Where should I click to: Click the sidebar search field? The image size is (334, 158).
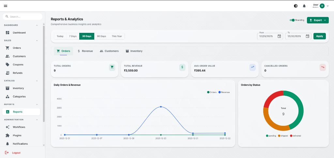pyautogui.click(x=23, y=17)
